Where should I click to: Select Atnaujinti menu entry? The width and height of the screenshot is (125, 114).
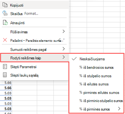point(34,23)
